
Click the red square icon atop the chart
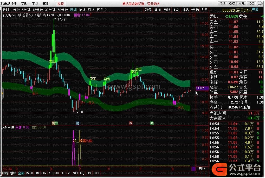click(x=194, y=15)
